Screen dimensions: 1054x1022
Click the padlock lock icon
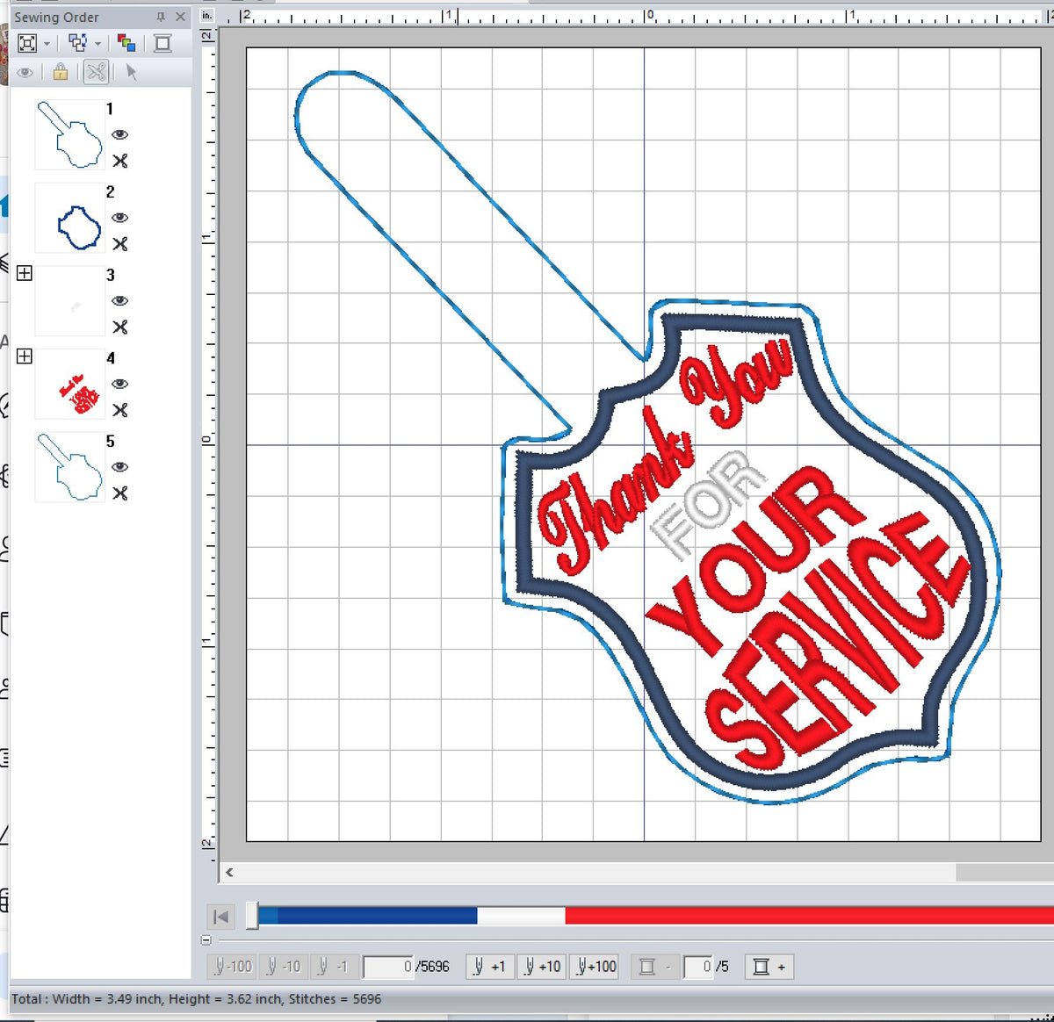coord(60,72)
